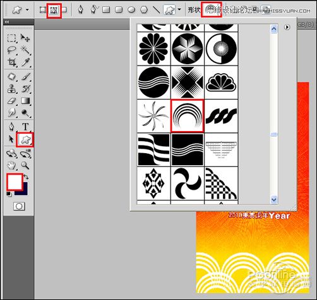Pick the fan cloud shape
Viewport: 317px width, 300px height.
click(x=221, y=83)
